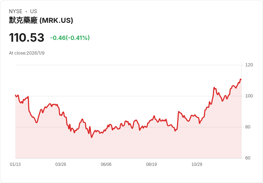Click the latest point at chart line end
The image size is (263, 183).
tap(241, 80)
